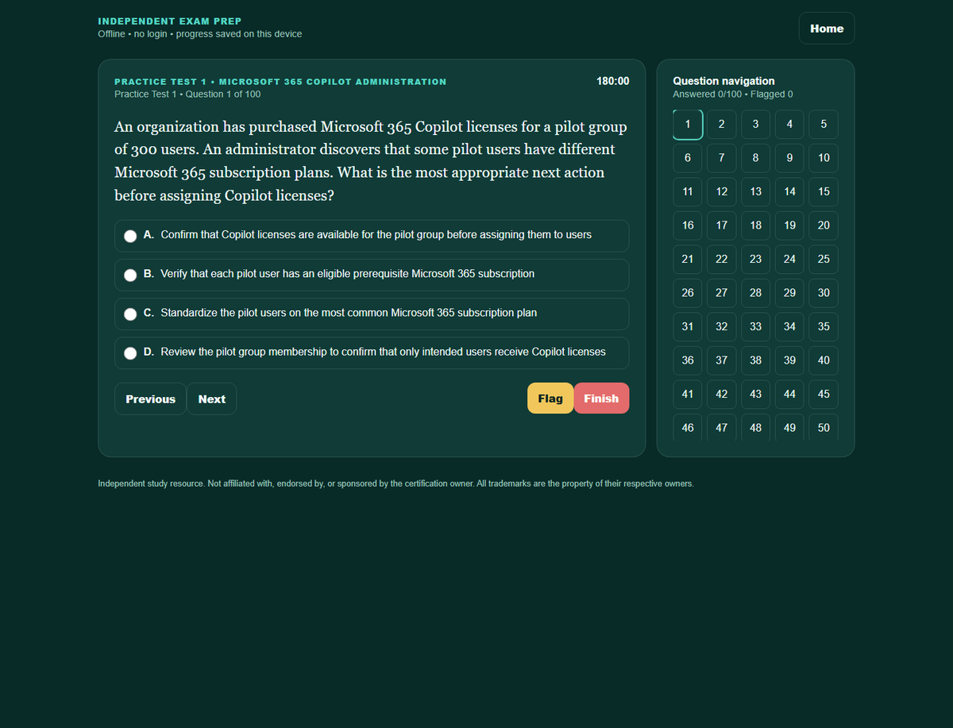Finish the practice test
The height and width of the screenshot is (728, 953).
click(601, 399)
